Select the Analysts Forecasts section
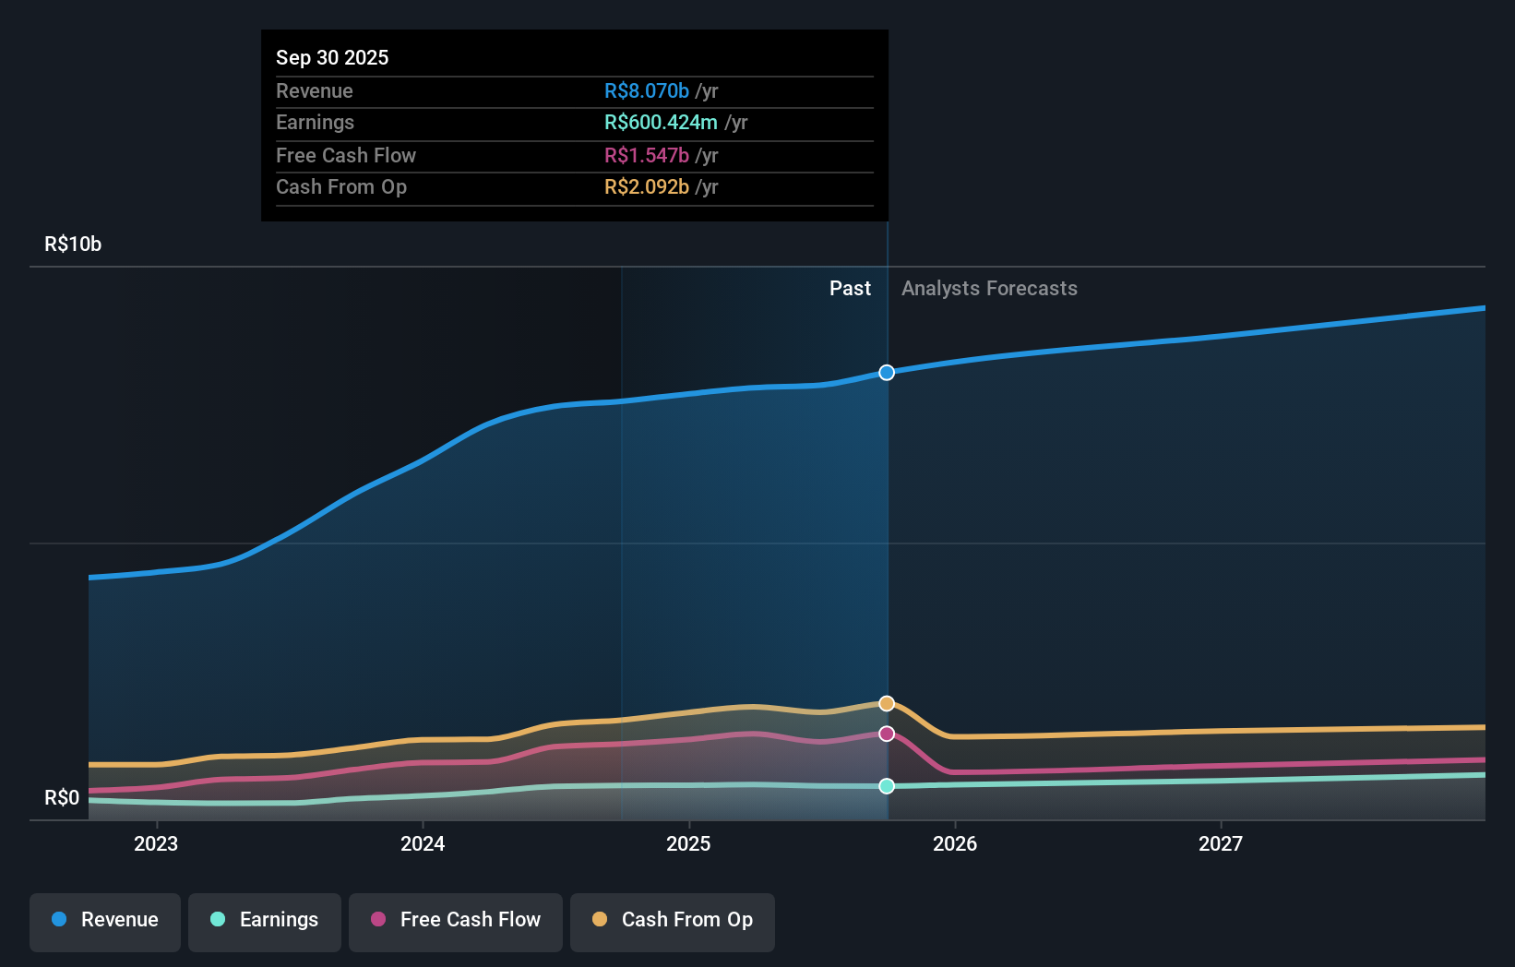1515x967 pixels. click(989, 288)
